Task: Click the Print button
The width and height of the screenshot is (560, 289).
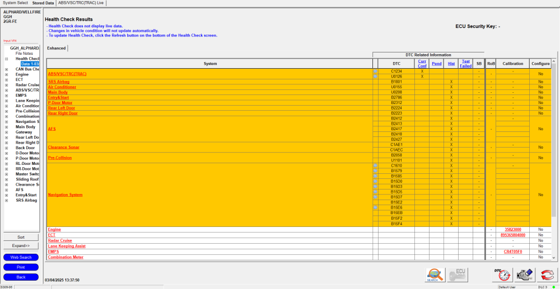Action: click(21, 267)
